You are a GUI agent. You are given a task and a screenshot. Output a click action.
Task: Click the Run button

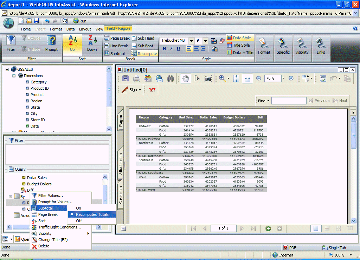[x=80, y=21]
